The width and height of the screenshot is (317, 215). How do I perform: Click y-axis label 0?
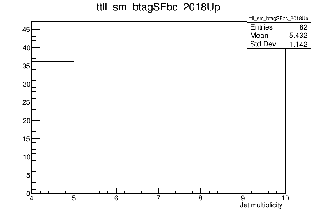(28, 194)
